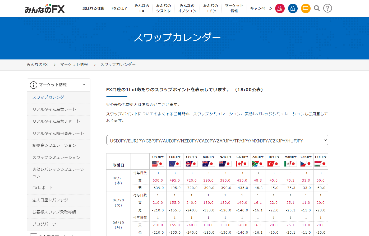This screenshot has width=369, height=236.
Task: Open the みんなのコイン menu
Action: tap(211, 8)
